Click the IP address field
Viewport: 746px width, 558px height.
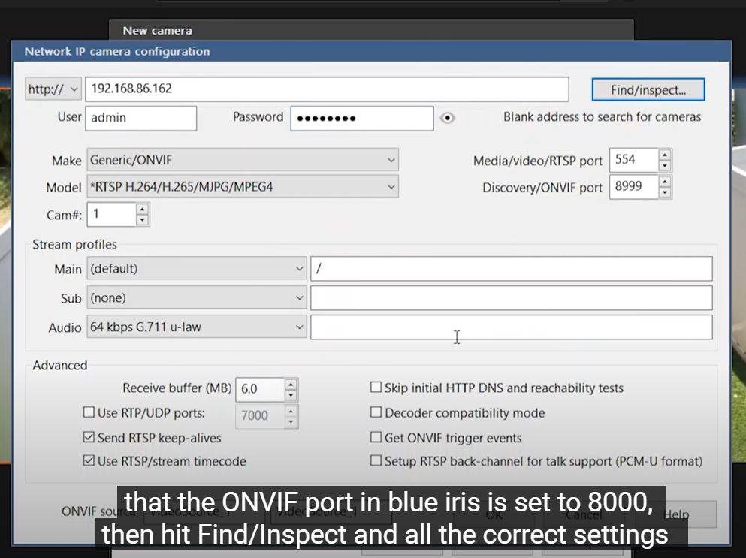(x=326, y=89)
